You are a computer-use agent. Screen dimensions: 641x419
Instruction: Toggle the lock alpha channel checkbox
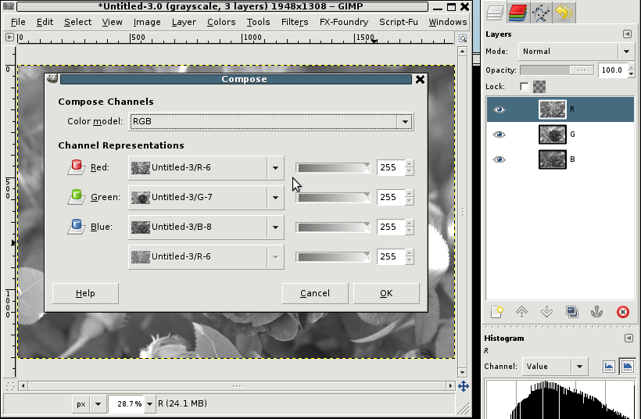pos(524,87)
